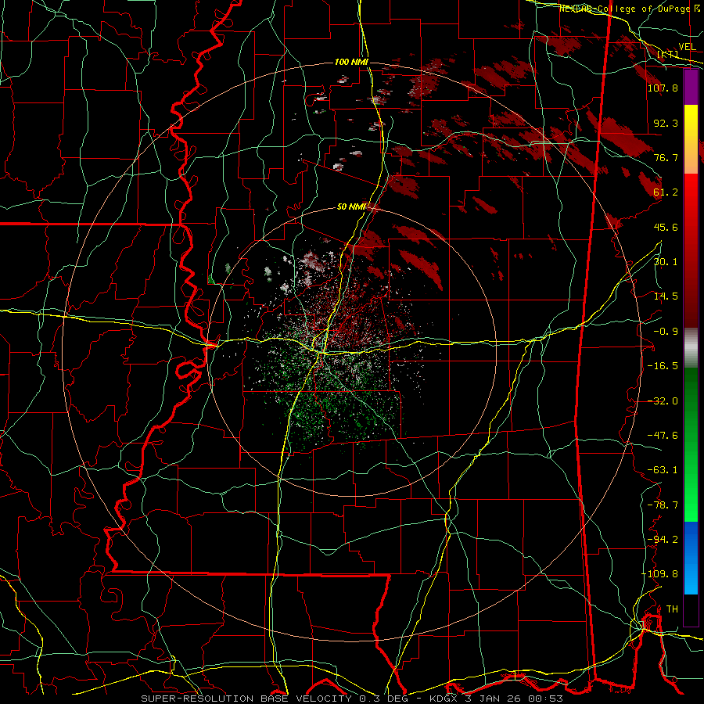The width and height of the screenshot is (704, 704).
Task: Pick the gray near-zero segment of the scale
Action: pyautogui.click(x=691, y=348)
